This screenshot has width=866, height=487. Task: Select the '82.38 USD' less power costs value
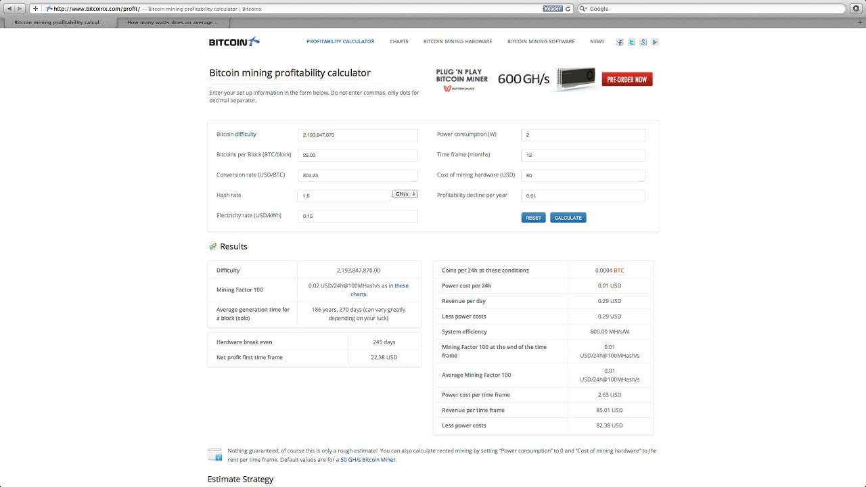(x=610, y=425)
